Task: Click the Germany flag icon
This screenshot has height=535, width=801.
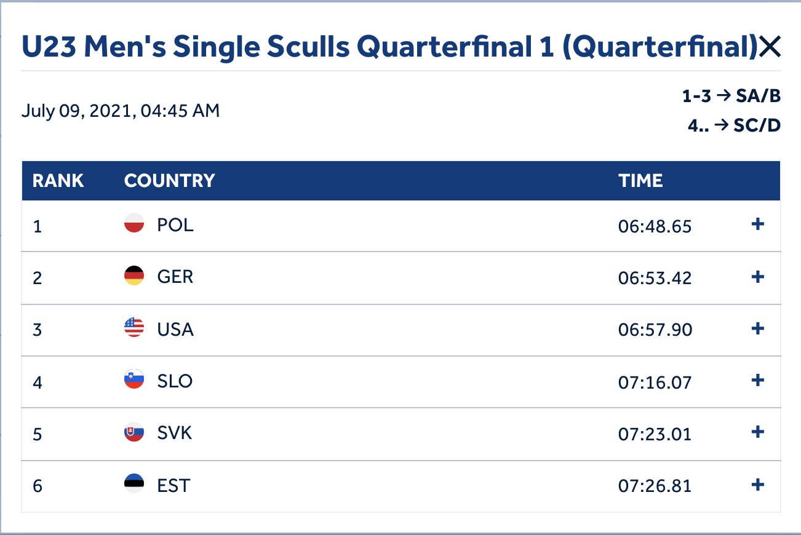Action: coord(134,275)
